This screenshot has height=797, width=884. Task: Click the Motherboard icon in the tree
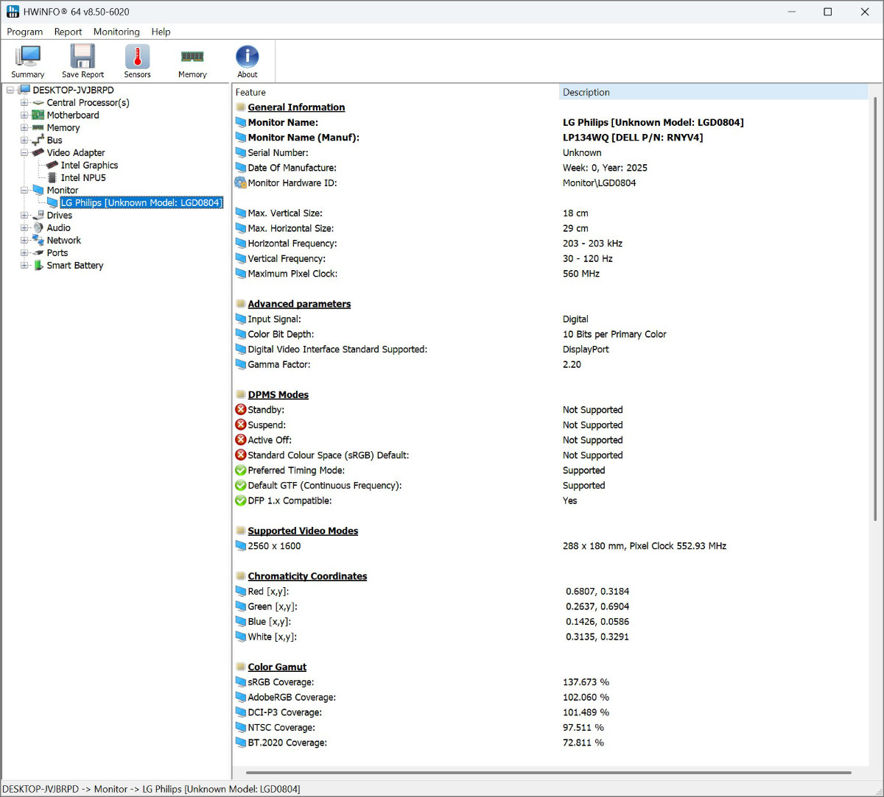pos(38,115)
